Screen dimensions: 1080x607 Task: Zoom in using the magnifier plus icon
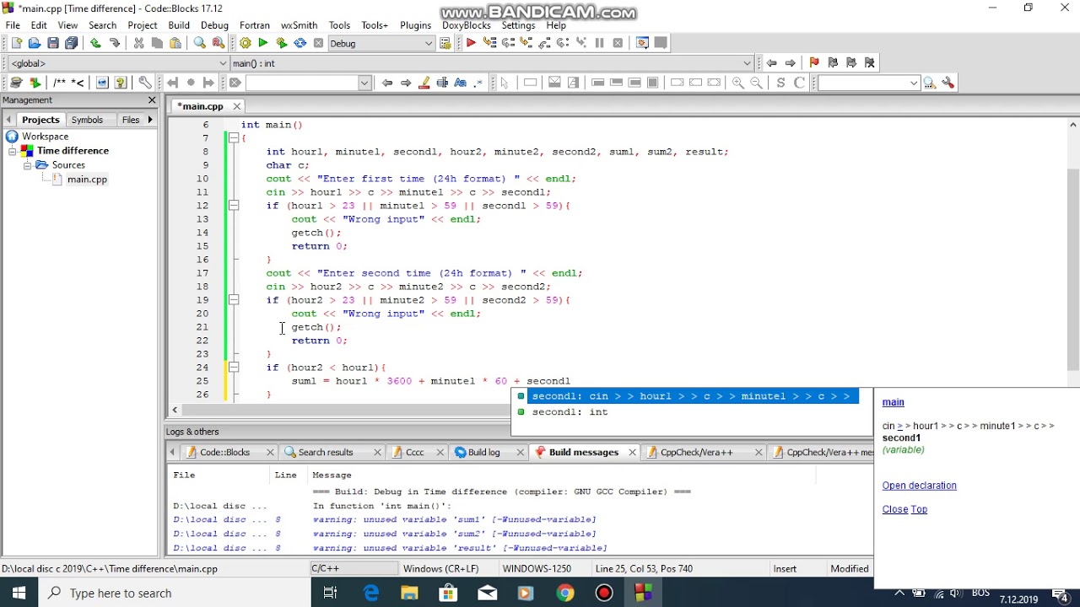(737, 83)
